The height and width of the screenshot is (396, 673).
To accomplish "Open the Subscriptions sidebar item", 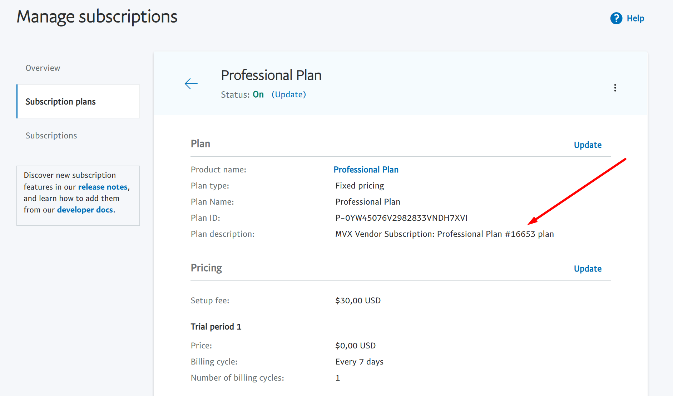I will tap(51, 136).
